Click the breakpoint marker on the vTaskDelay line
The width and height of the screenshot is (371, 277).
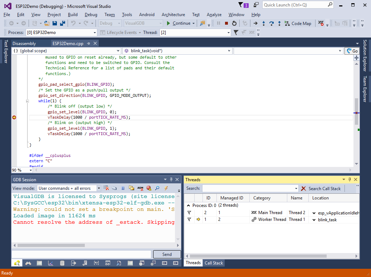tap(14, 118)
